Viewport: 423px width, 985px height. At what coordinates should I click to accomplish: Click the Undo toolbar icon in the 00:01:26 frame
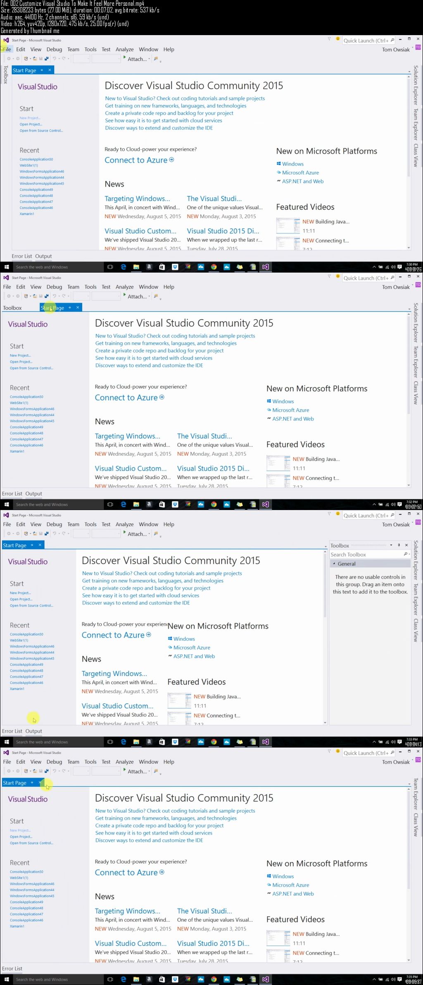click(54, 59)
